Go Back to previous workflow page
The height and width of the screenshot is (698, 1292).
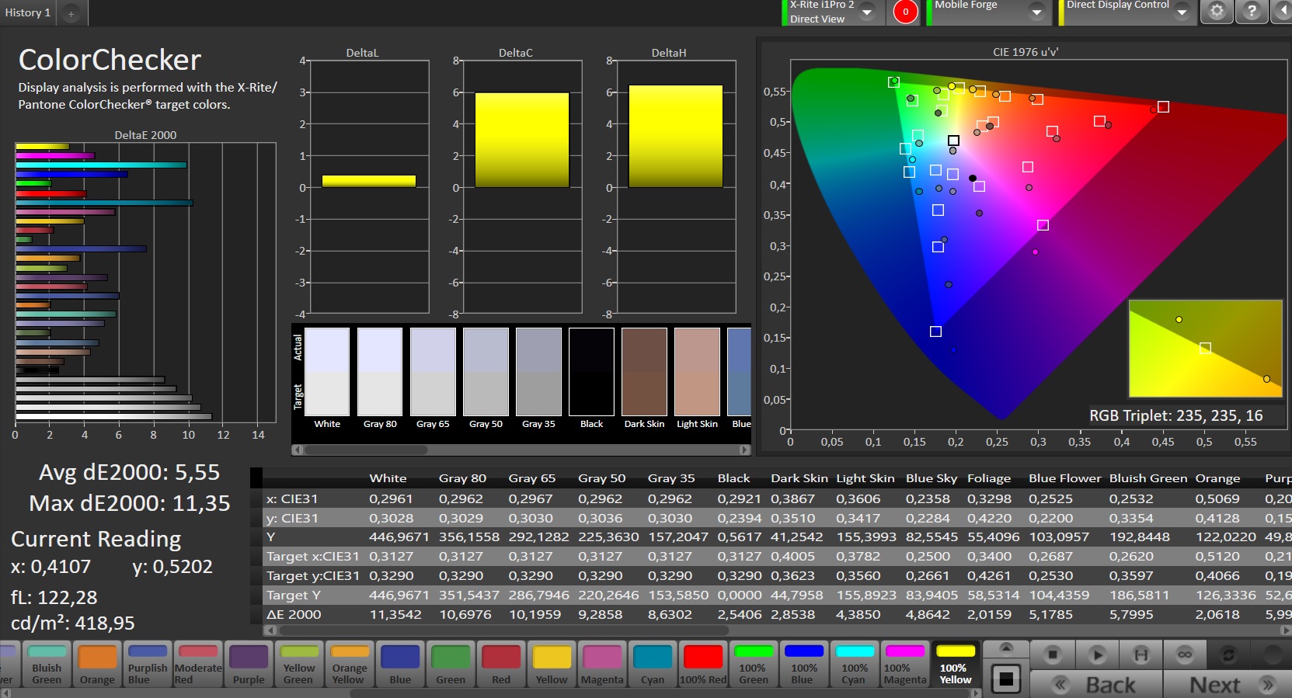pos(1096,685)
